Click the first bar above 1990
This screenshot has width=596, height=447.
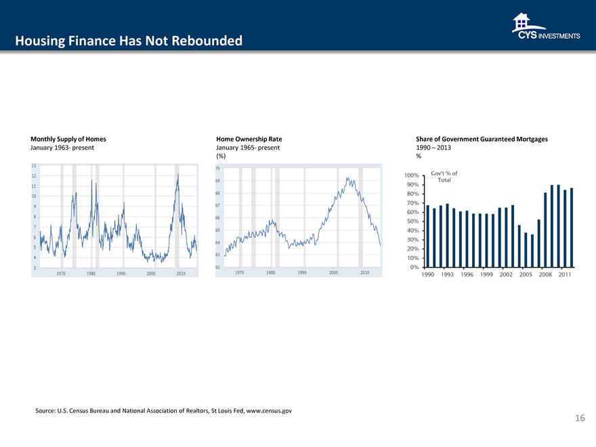click(x=428, y=236)
